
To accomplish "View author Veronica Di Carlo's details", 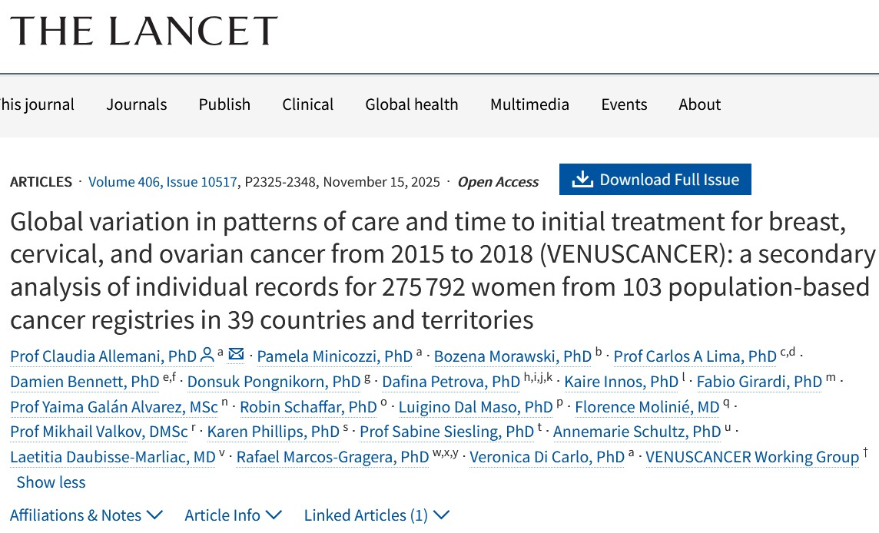I will click(x=547, y=457).
